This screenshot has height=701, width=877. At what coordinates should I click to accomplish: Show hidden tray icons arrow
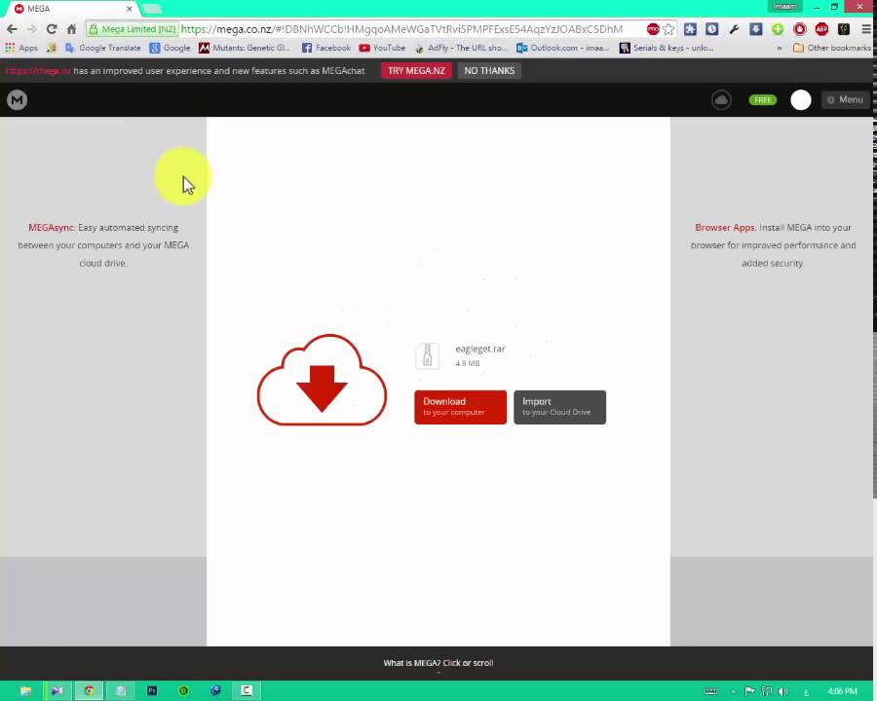pos(733,691)
